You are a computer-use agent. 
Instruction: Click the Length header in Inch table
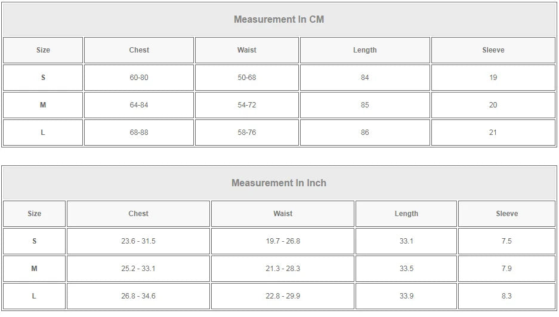(x=406, y=214)
